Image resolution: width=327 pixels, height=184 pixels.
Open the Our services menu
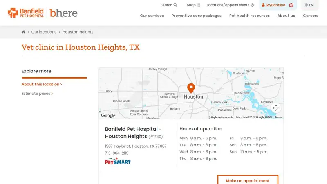[152, 16]
